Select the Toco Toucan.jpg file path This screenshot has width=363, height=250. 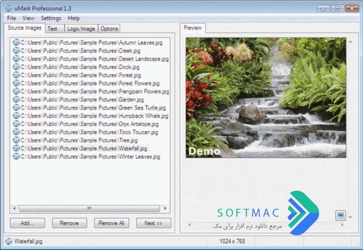pyautogui.click(x=89, y=132)
